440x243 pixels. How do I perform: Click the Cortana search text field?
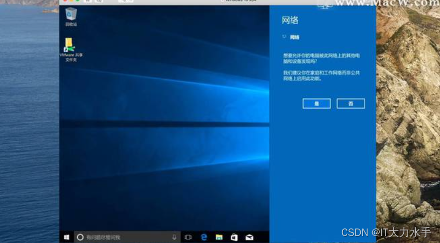tap(127, 238)
